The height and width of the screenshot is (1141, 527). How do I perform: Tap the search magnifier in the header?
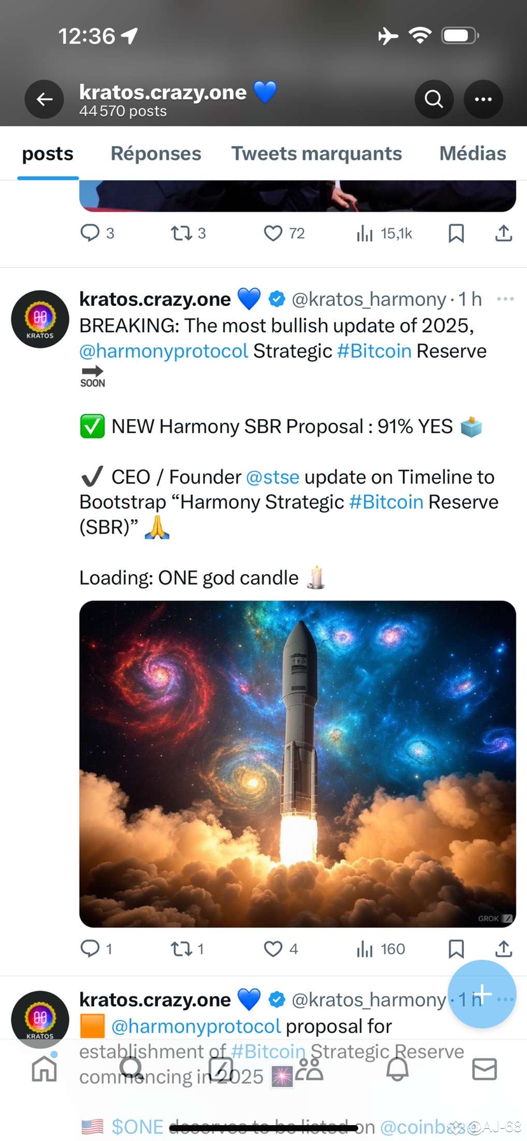point(433,99)
